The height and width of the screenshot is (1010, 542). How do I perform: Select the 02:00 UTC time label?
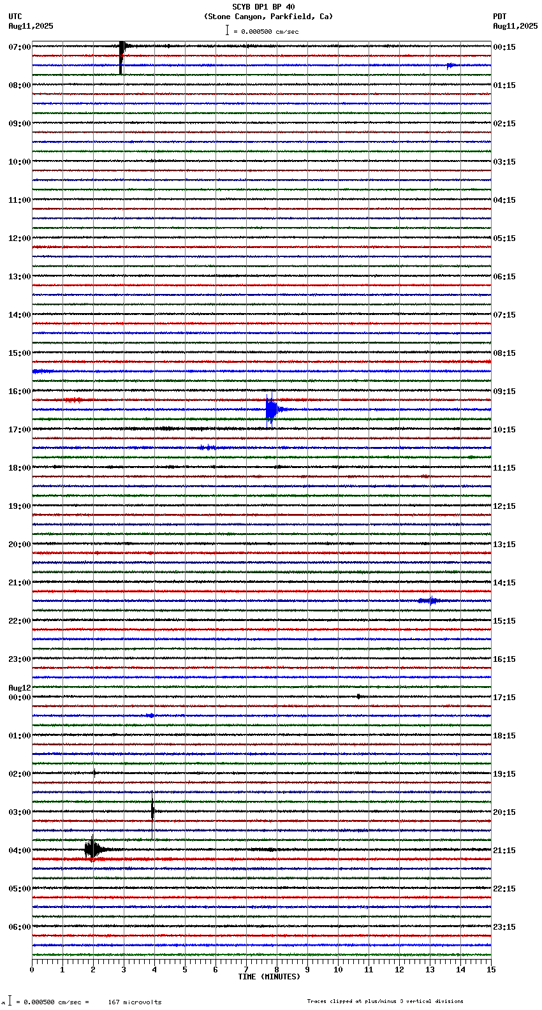pos(20,774)
